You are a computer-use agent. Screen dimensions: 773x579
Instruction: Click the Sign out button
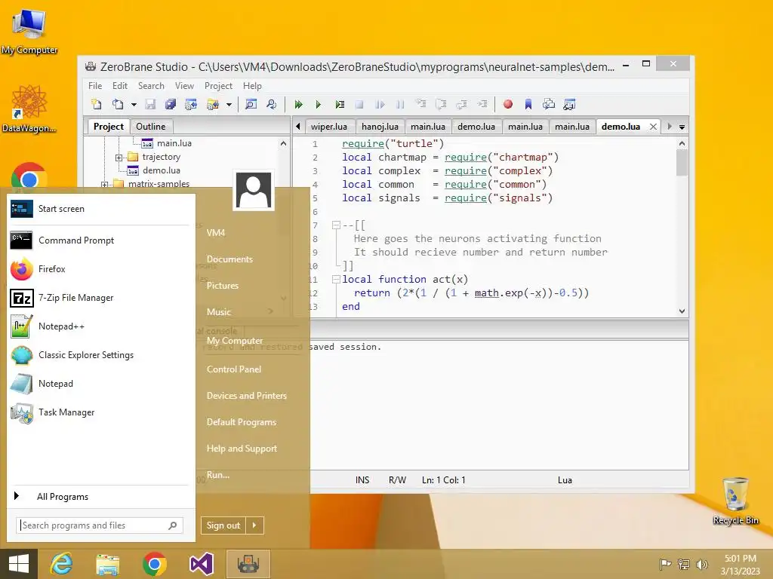[223, 525]
